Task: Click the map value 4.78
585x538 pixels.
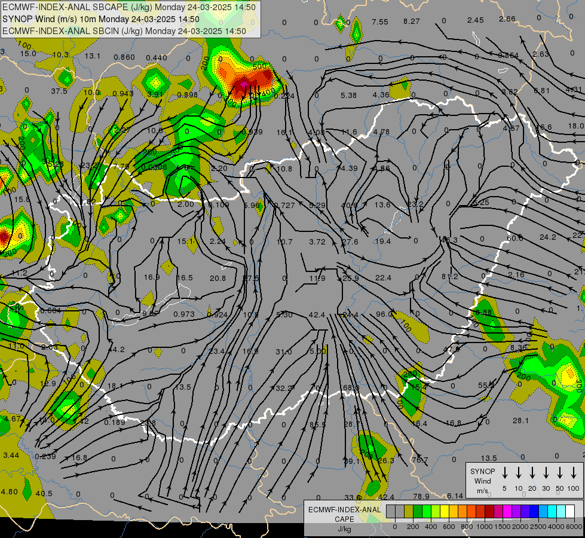Action: tap(381, 132)
